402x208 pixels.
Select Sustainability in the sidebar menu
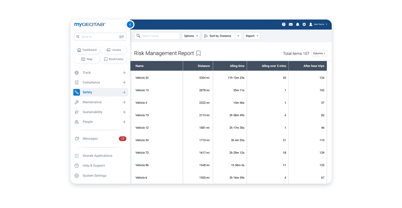92,112
